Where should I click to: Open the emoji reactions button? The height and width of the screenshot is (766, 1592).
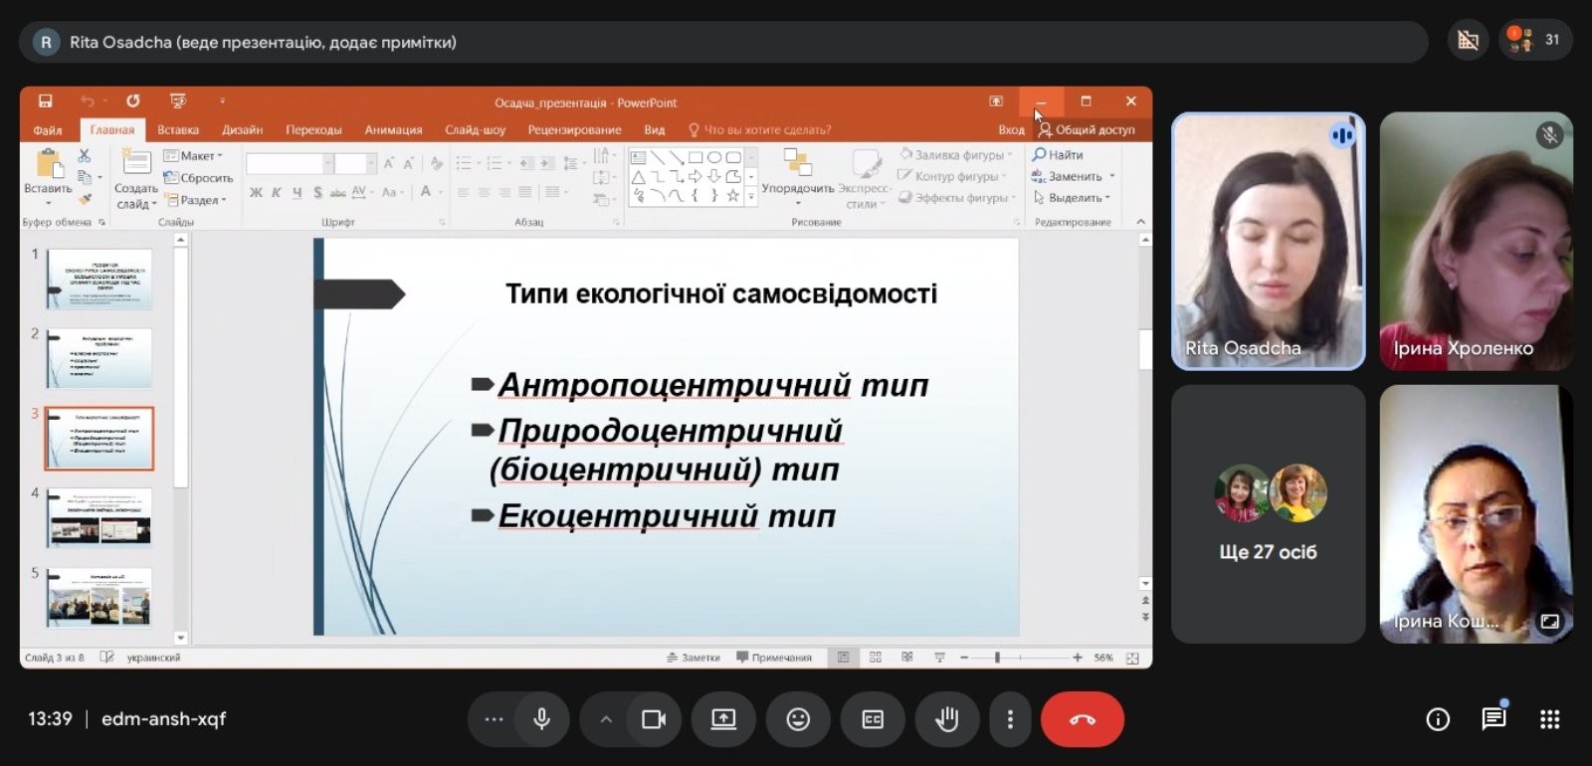(798, 719)
